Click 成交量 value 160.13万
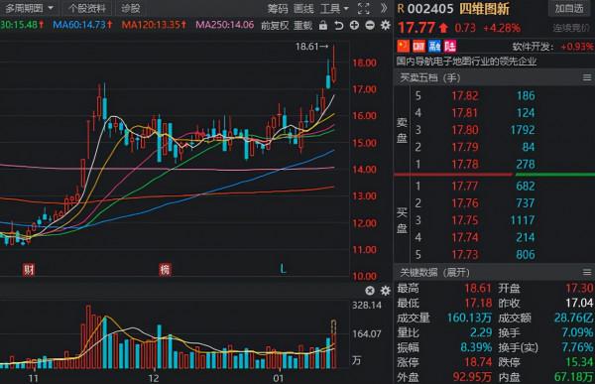This screenshot has width=595, height=384. click(x=469, y=318)
